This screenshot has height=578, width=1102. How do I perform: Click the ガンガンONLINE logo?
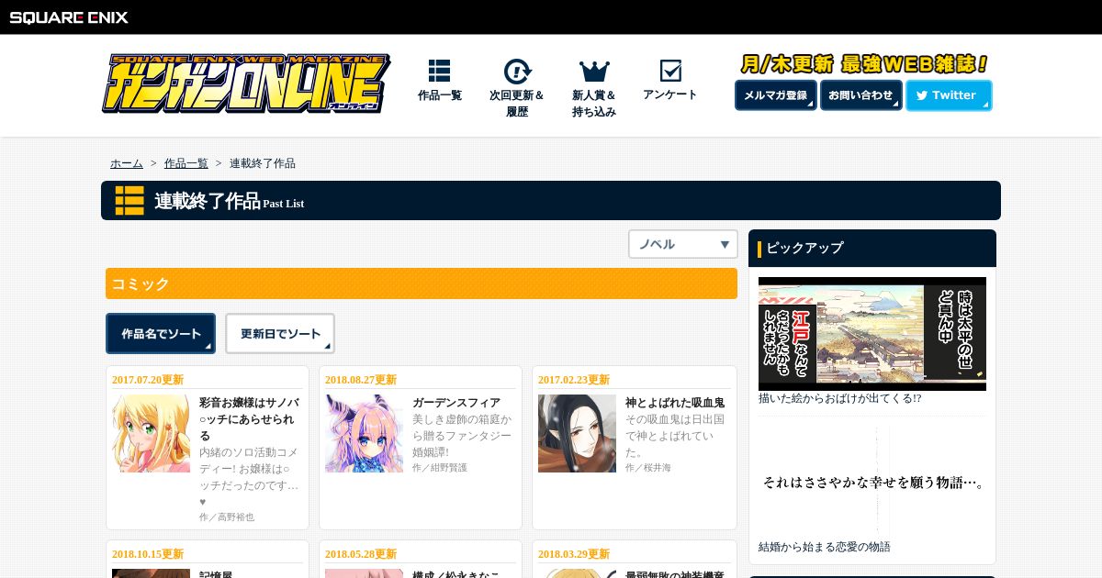245,83
